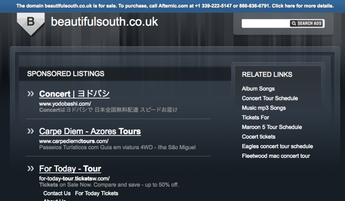This screenshot has height=201, width=345.
Task: Click the Passeios Turísticos description text
Action: coord(117,147)
